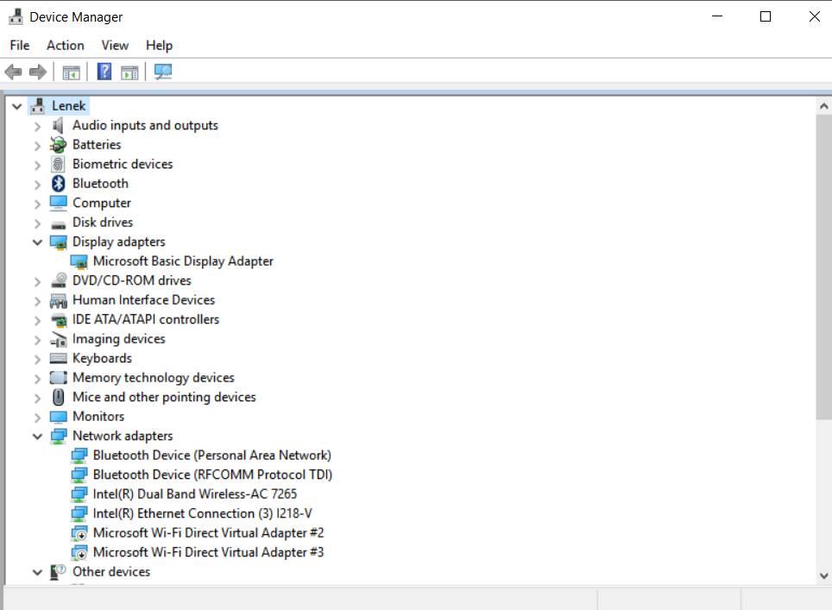Expand Audio inputs and outputs arrow
This screenshot has width=832, height=610.
coord(37,127)
